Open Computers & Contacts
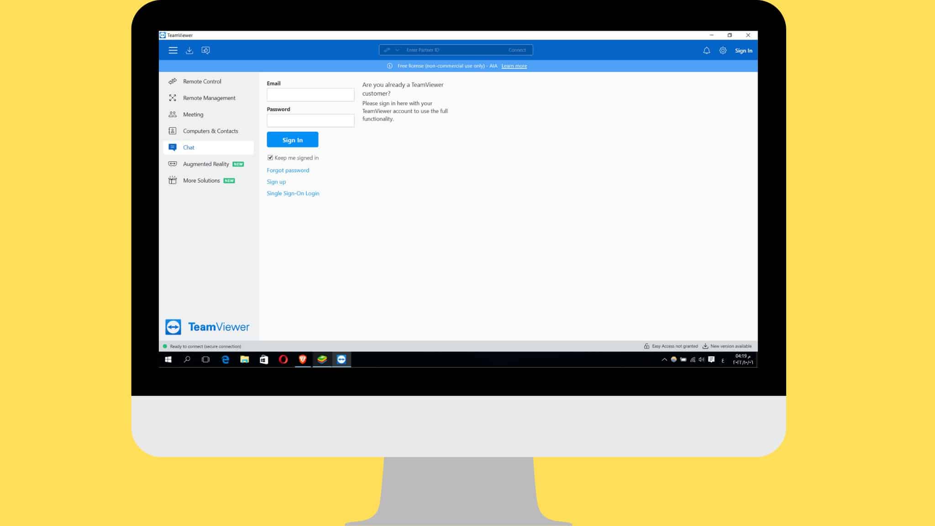 tap(208, 131)
